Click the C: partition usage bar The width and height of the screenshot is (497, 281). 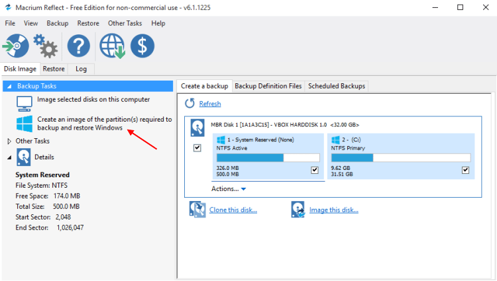401,158
